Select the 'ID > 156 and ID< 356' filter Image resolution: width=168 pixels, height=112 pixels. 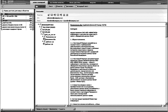pyautogui.click(x=10, y=16)
